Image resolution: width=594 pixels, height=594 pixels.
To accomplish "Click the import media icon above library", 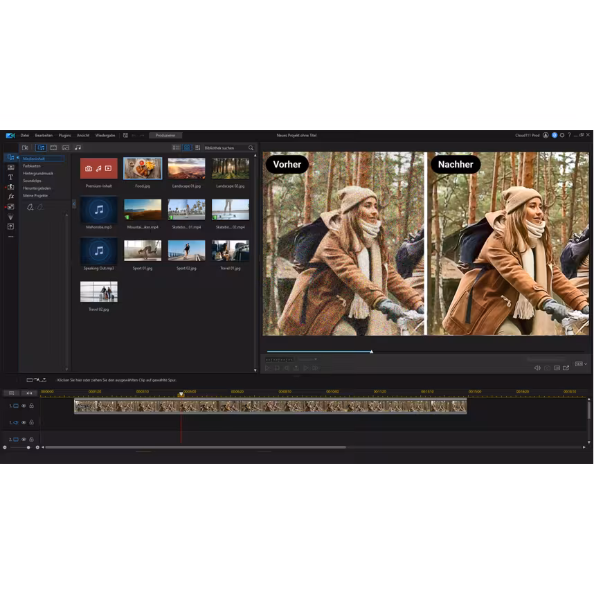I will (x=26, y=147).
